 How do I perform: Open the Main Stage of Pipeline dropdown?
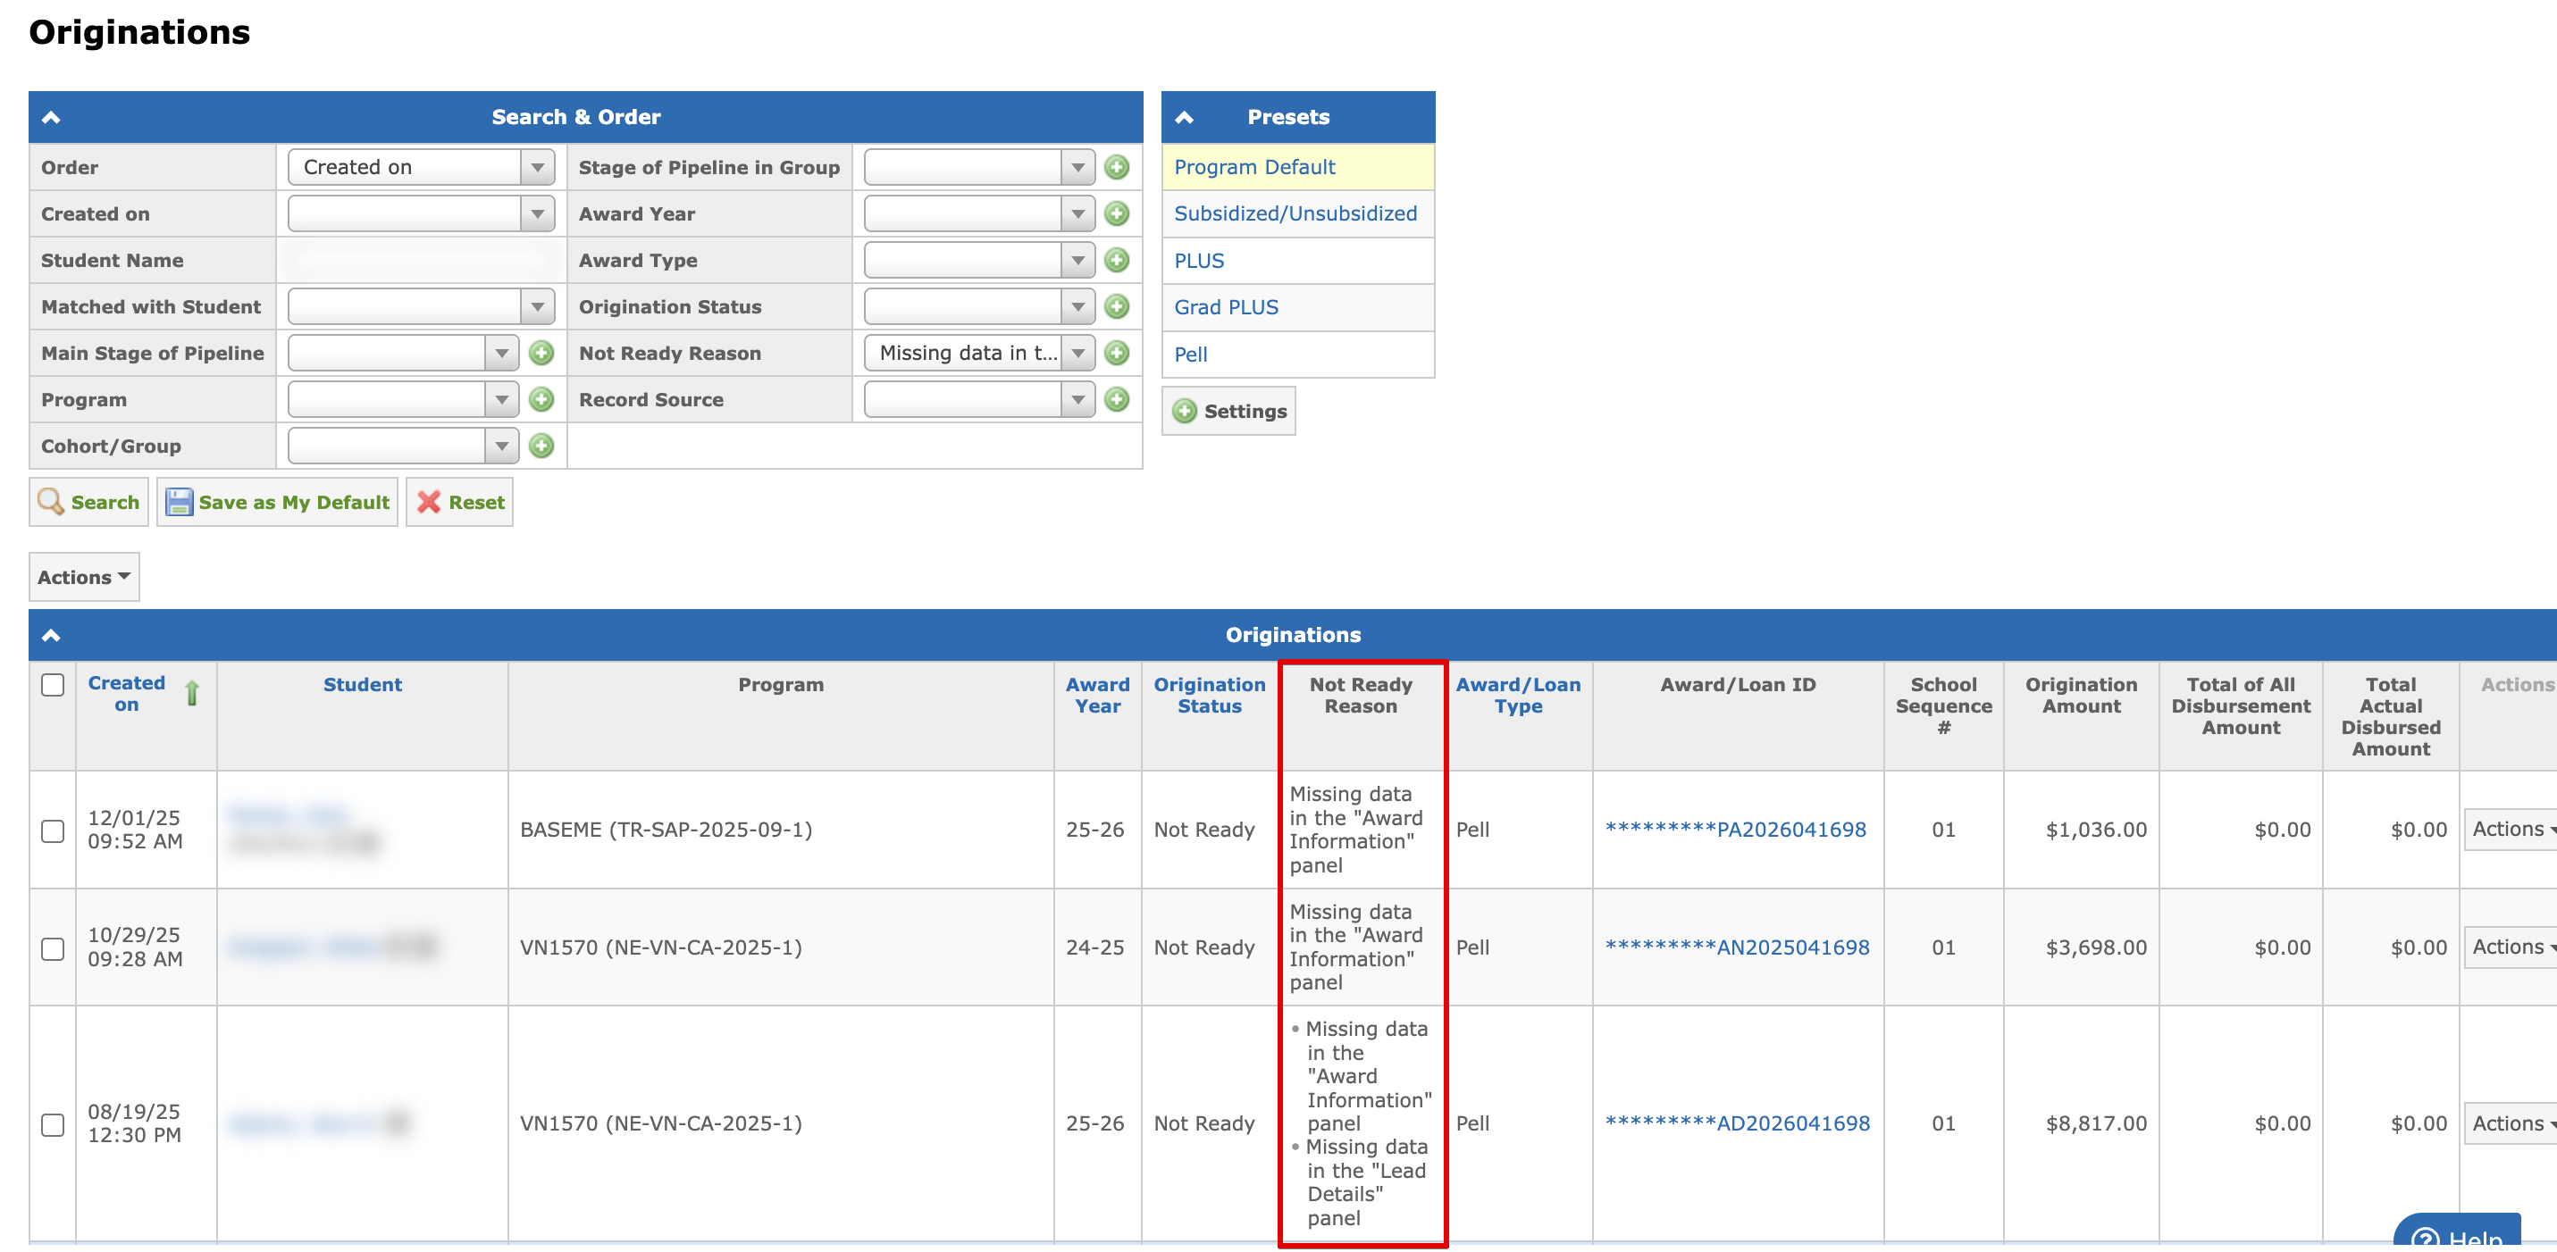click(x=403, y=353)
